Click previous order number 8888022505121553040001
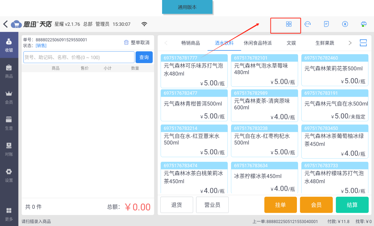Viewport: 374px width, 226px height. 292,222
